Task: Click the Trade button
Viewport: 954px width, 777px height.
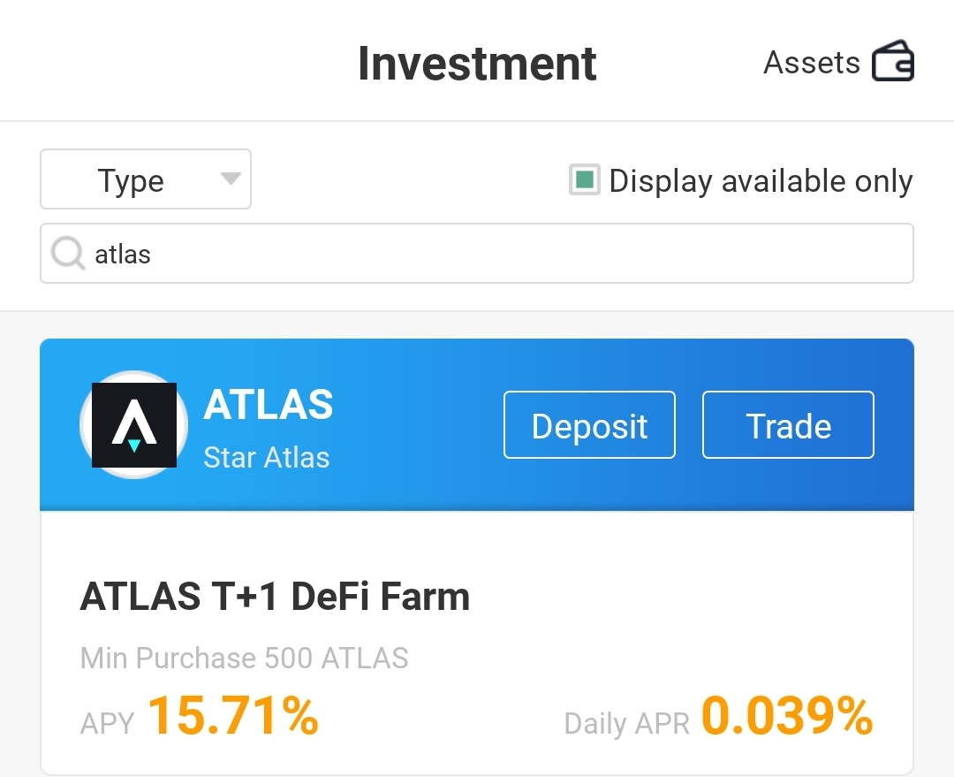Action: tap(788, 424)
